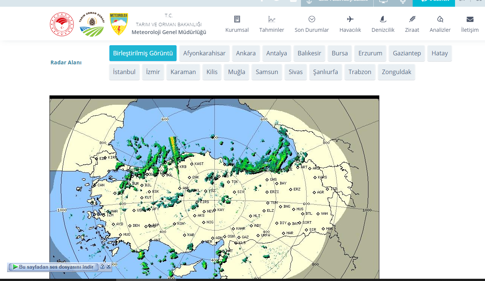Show the Erzurum radar image
The width and height of the screenshot is (485, 281).
370,53
